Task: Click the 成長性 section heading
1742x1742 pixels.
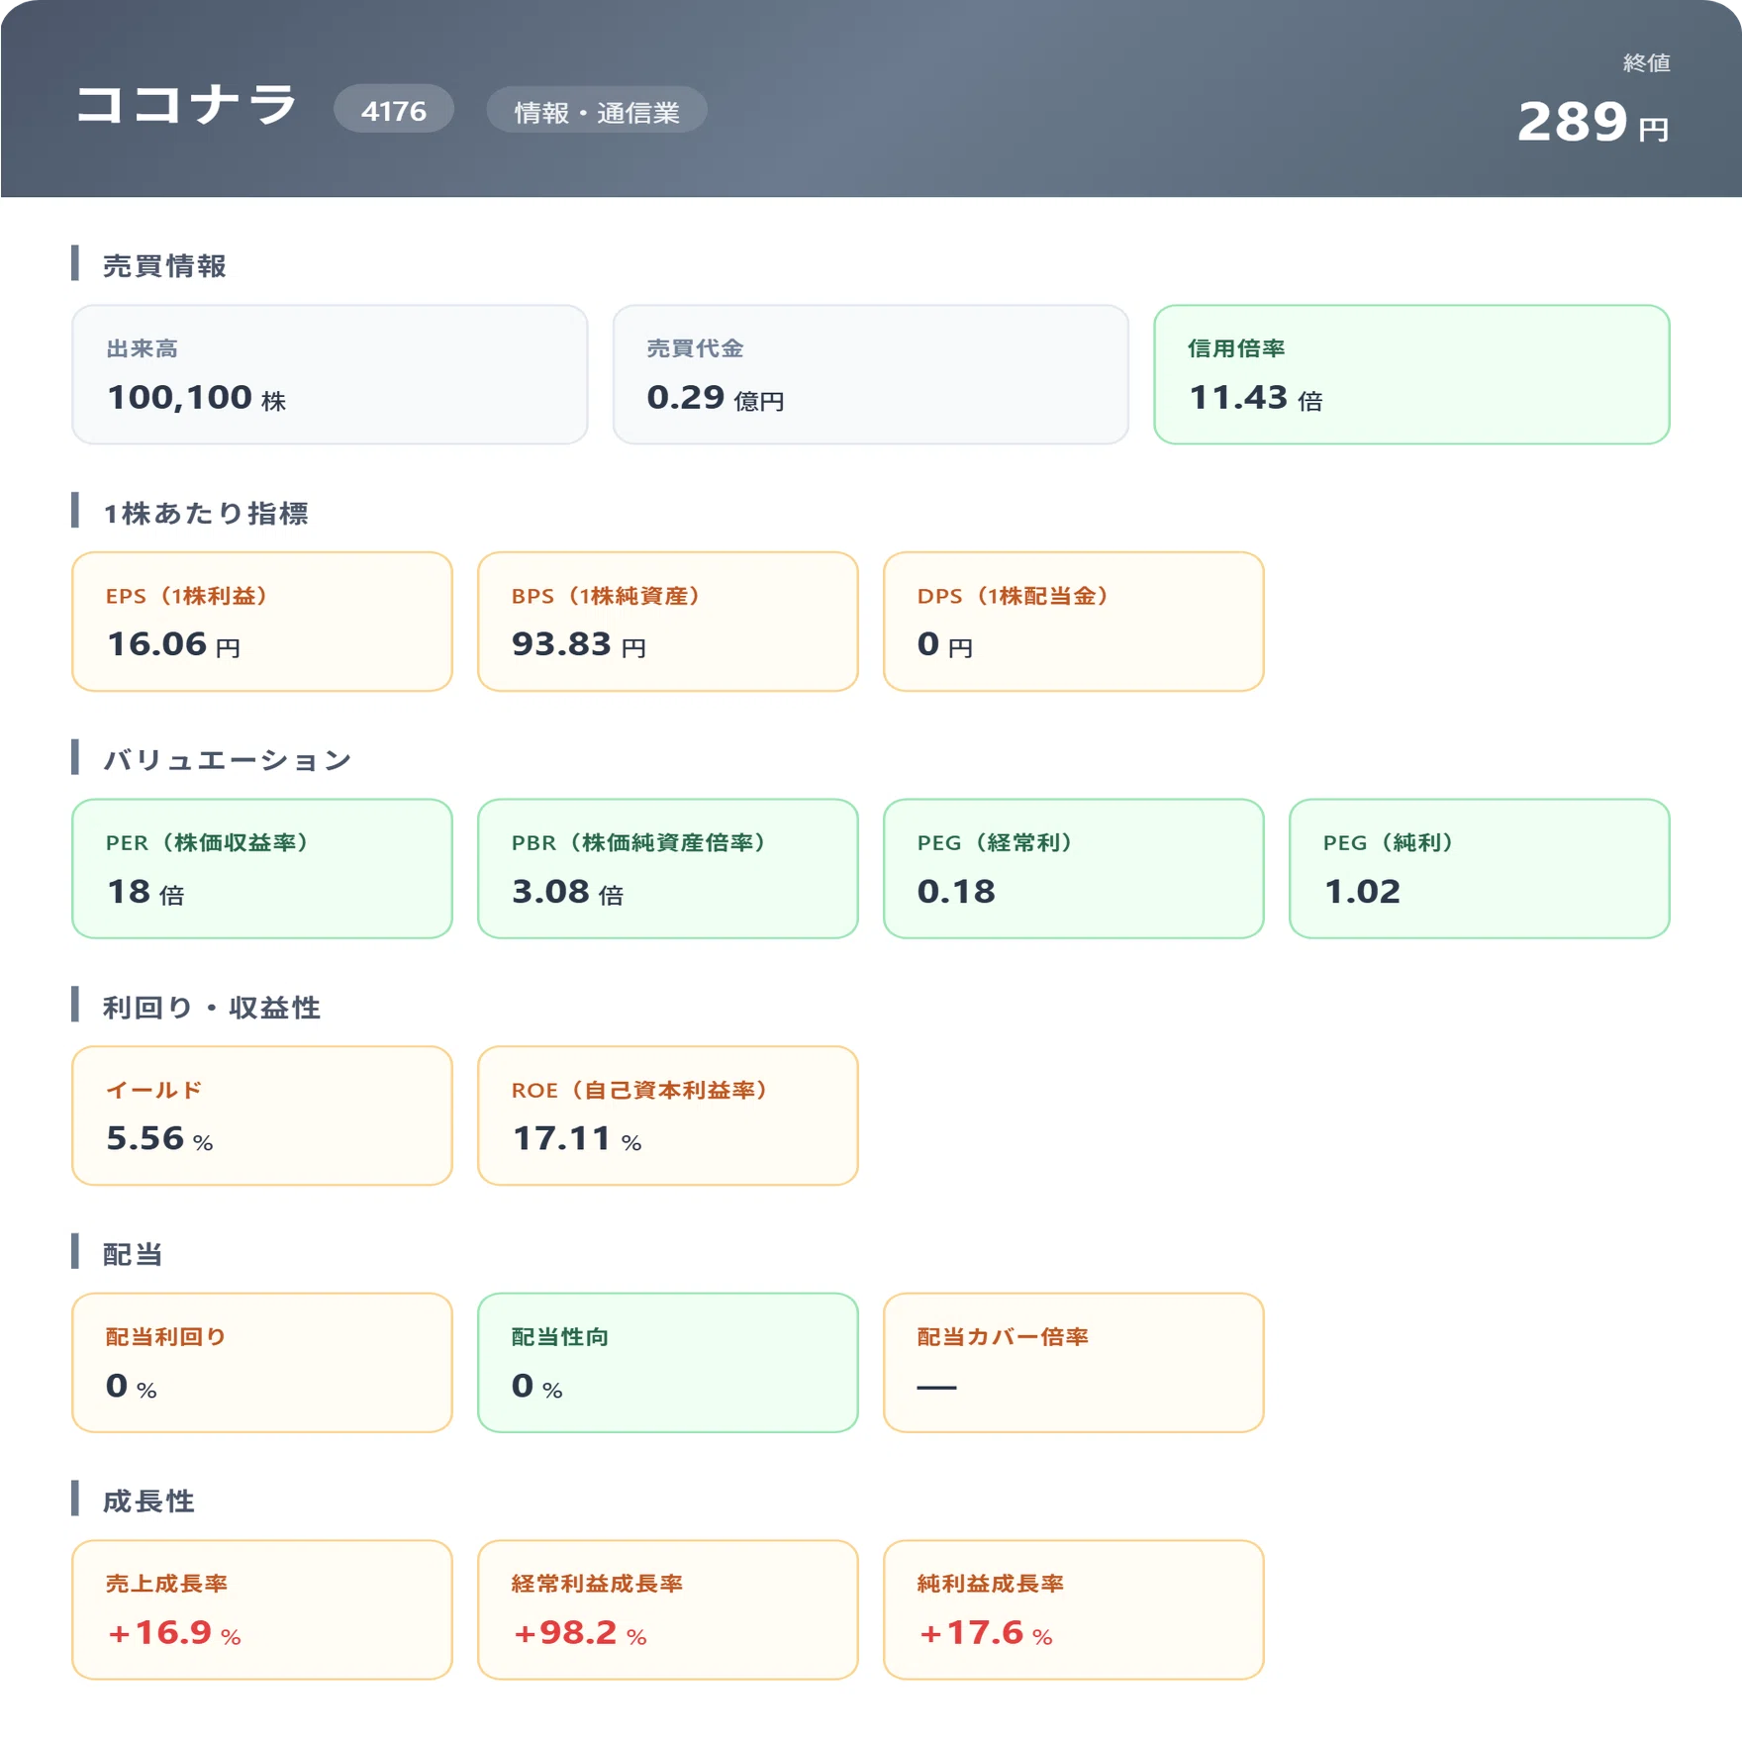Action: (148, 1500)
